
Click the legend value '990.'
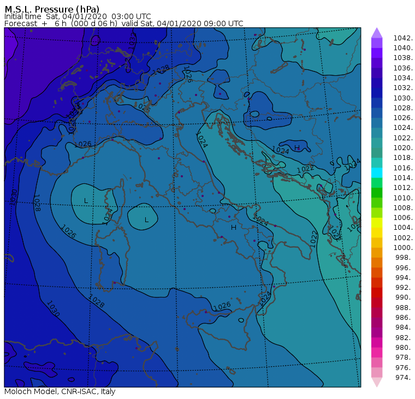pos(404,297)
